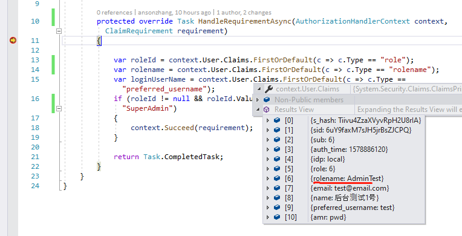462x236 pixels.
Task: Expand claim item [9] preferred_username
Action: pyautogui.click(x=267, y=208)
